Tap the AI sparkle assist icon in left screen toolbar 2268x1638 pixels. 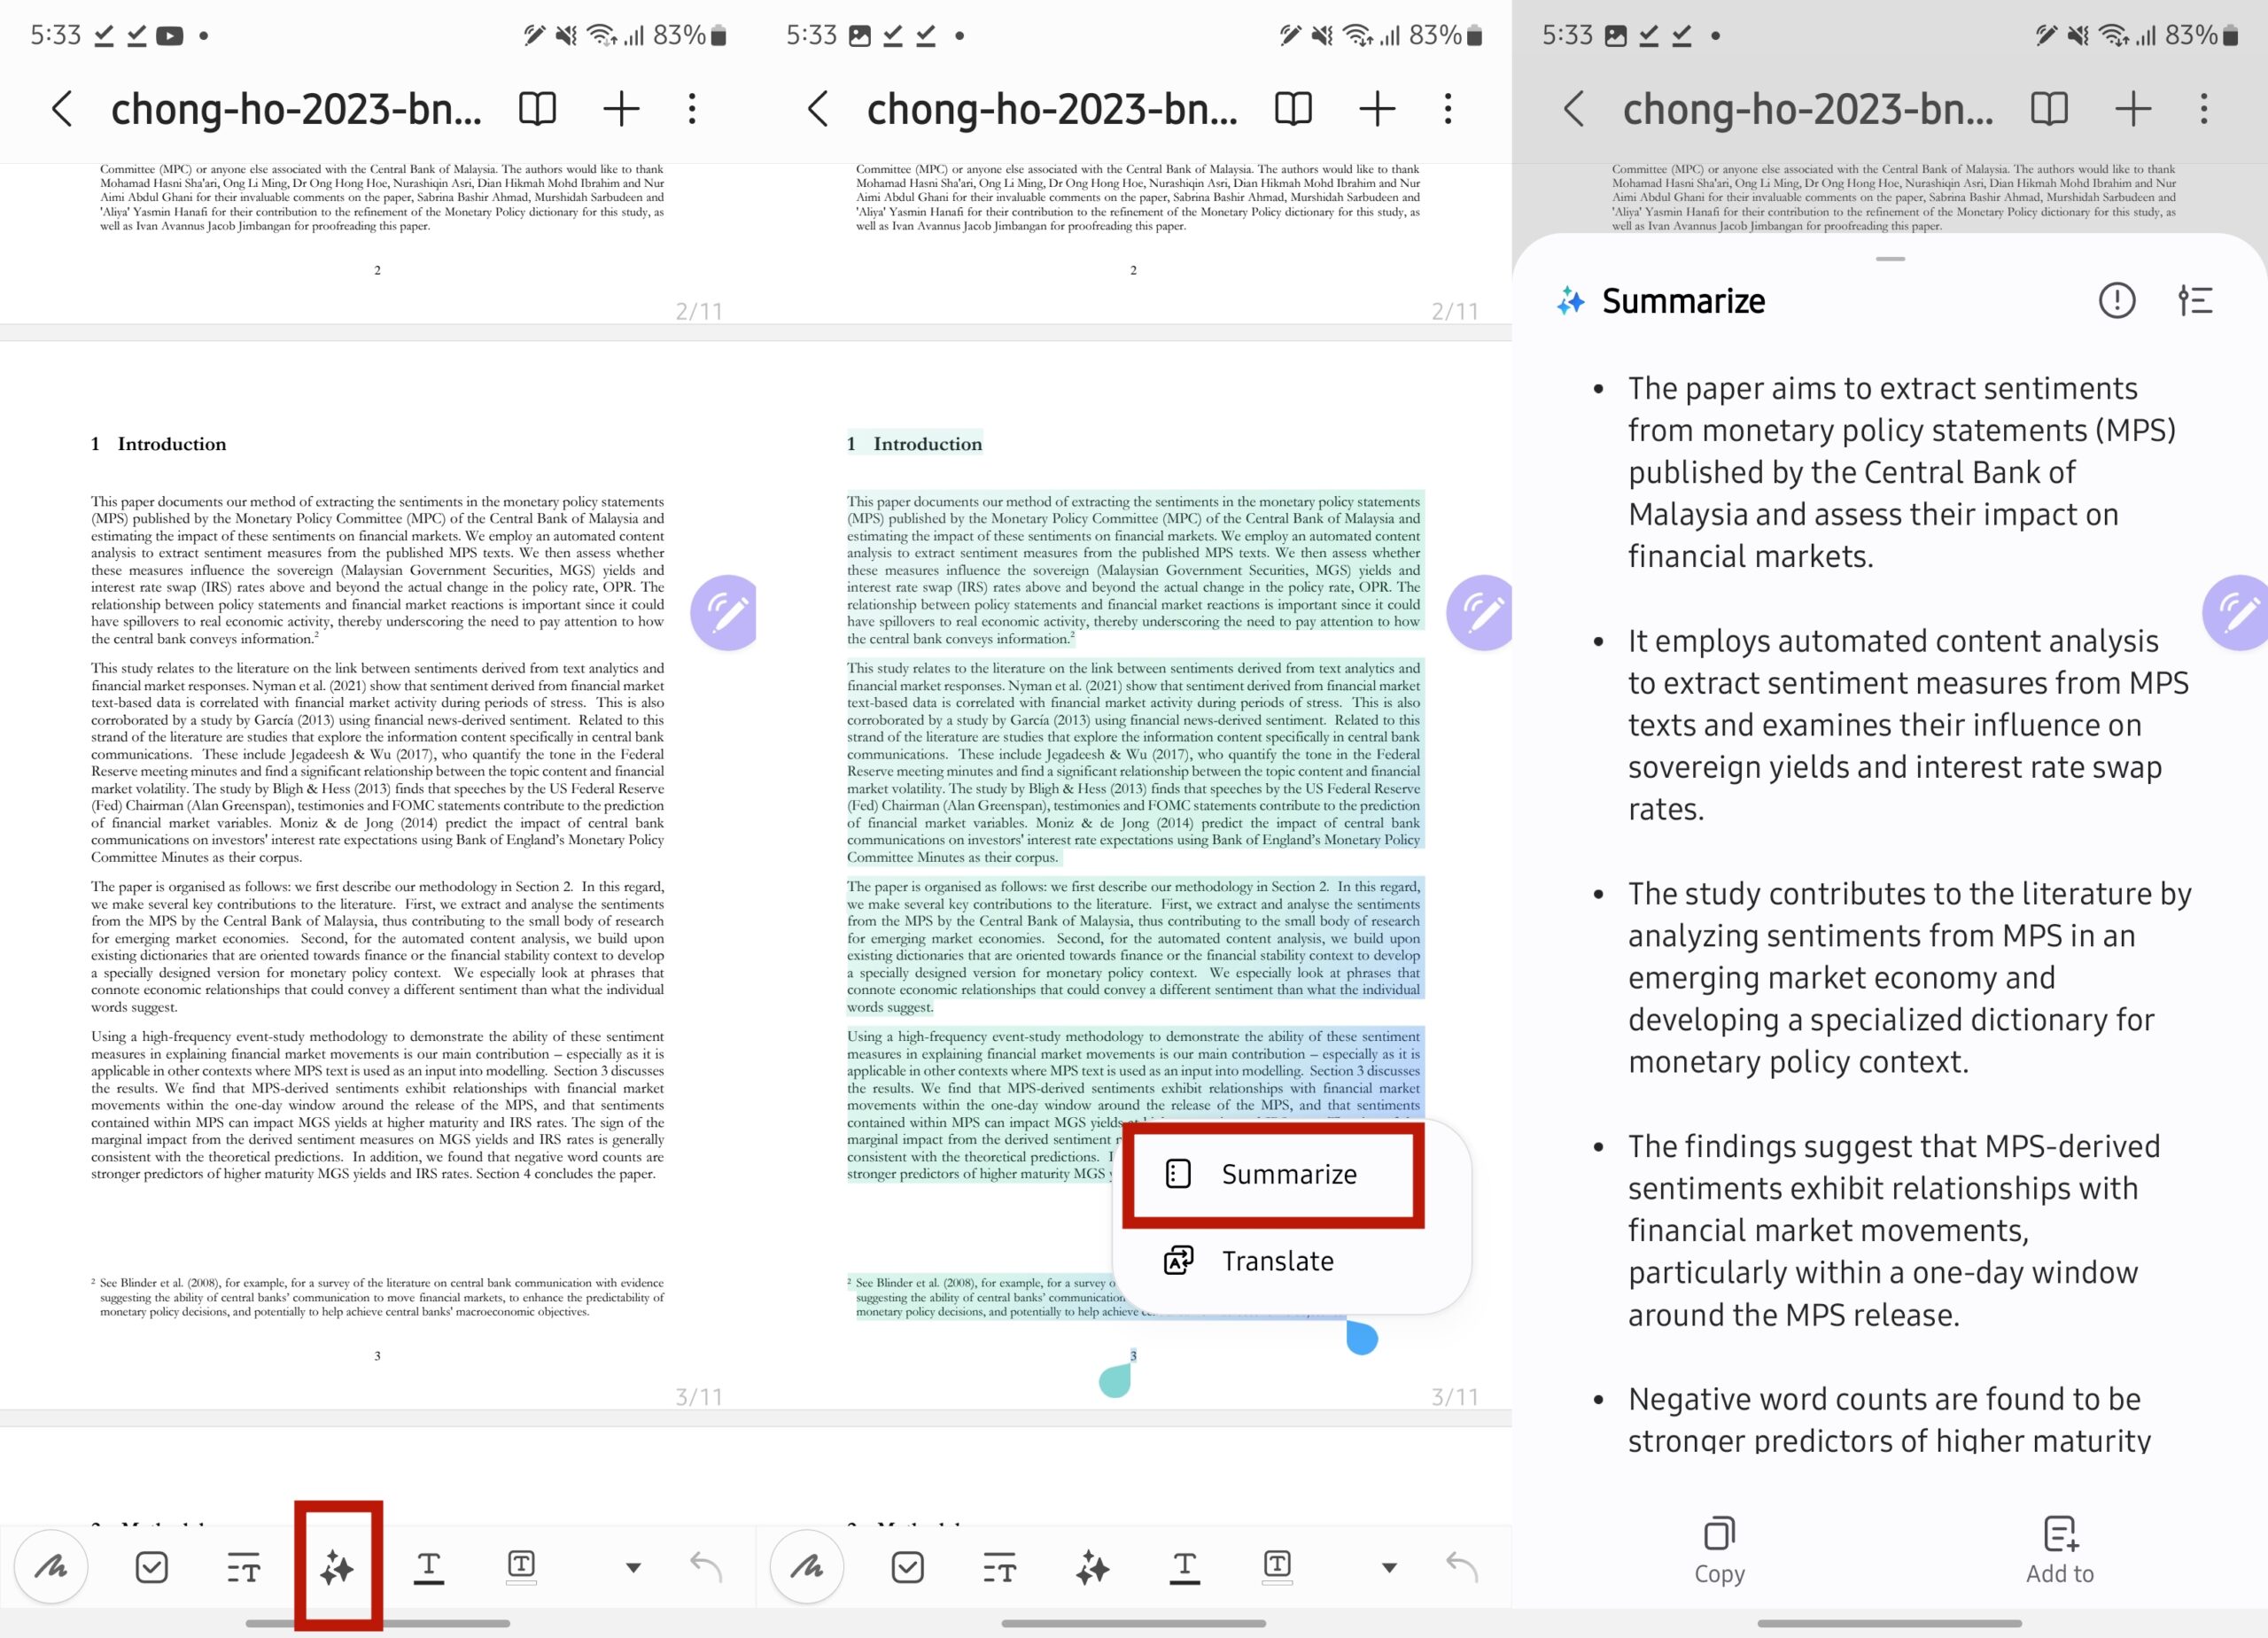tap(337, 1567)
